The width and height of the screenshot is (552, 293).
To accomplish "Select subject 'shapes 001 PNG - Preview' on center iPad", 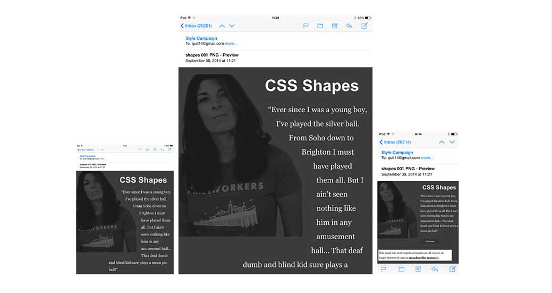I will pos(212,55).
